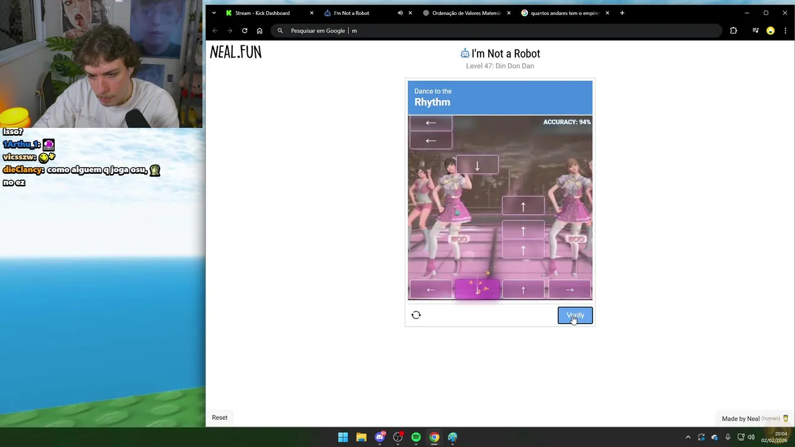Open Spotify from the taskbar

click(416, 437)
